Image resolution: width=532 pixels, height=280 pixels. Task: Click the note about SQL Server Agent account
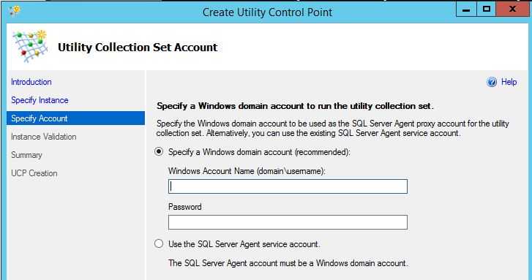288,263
